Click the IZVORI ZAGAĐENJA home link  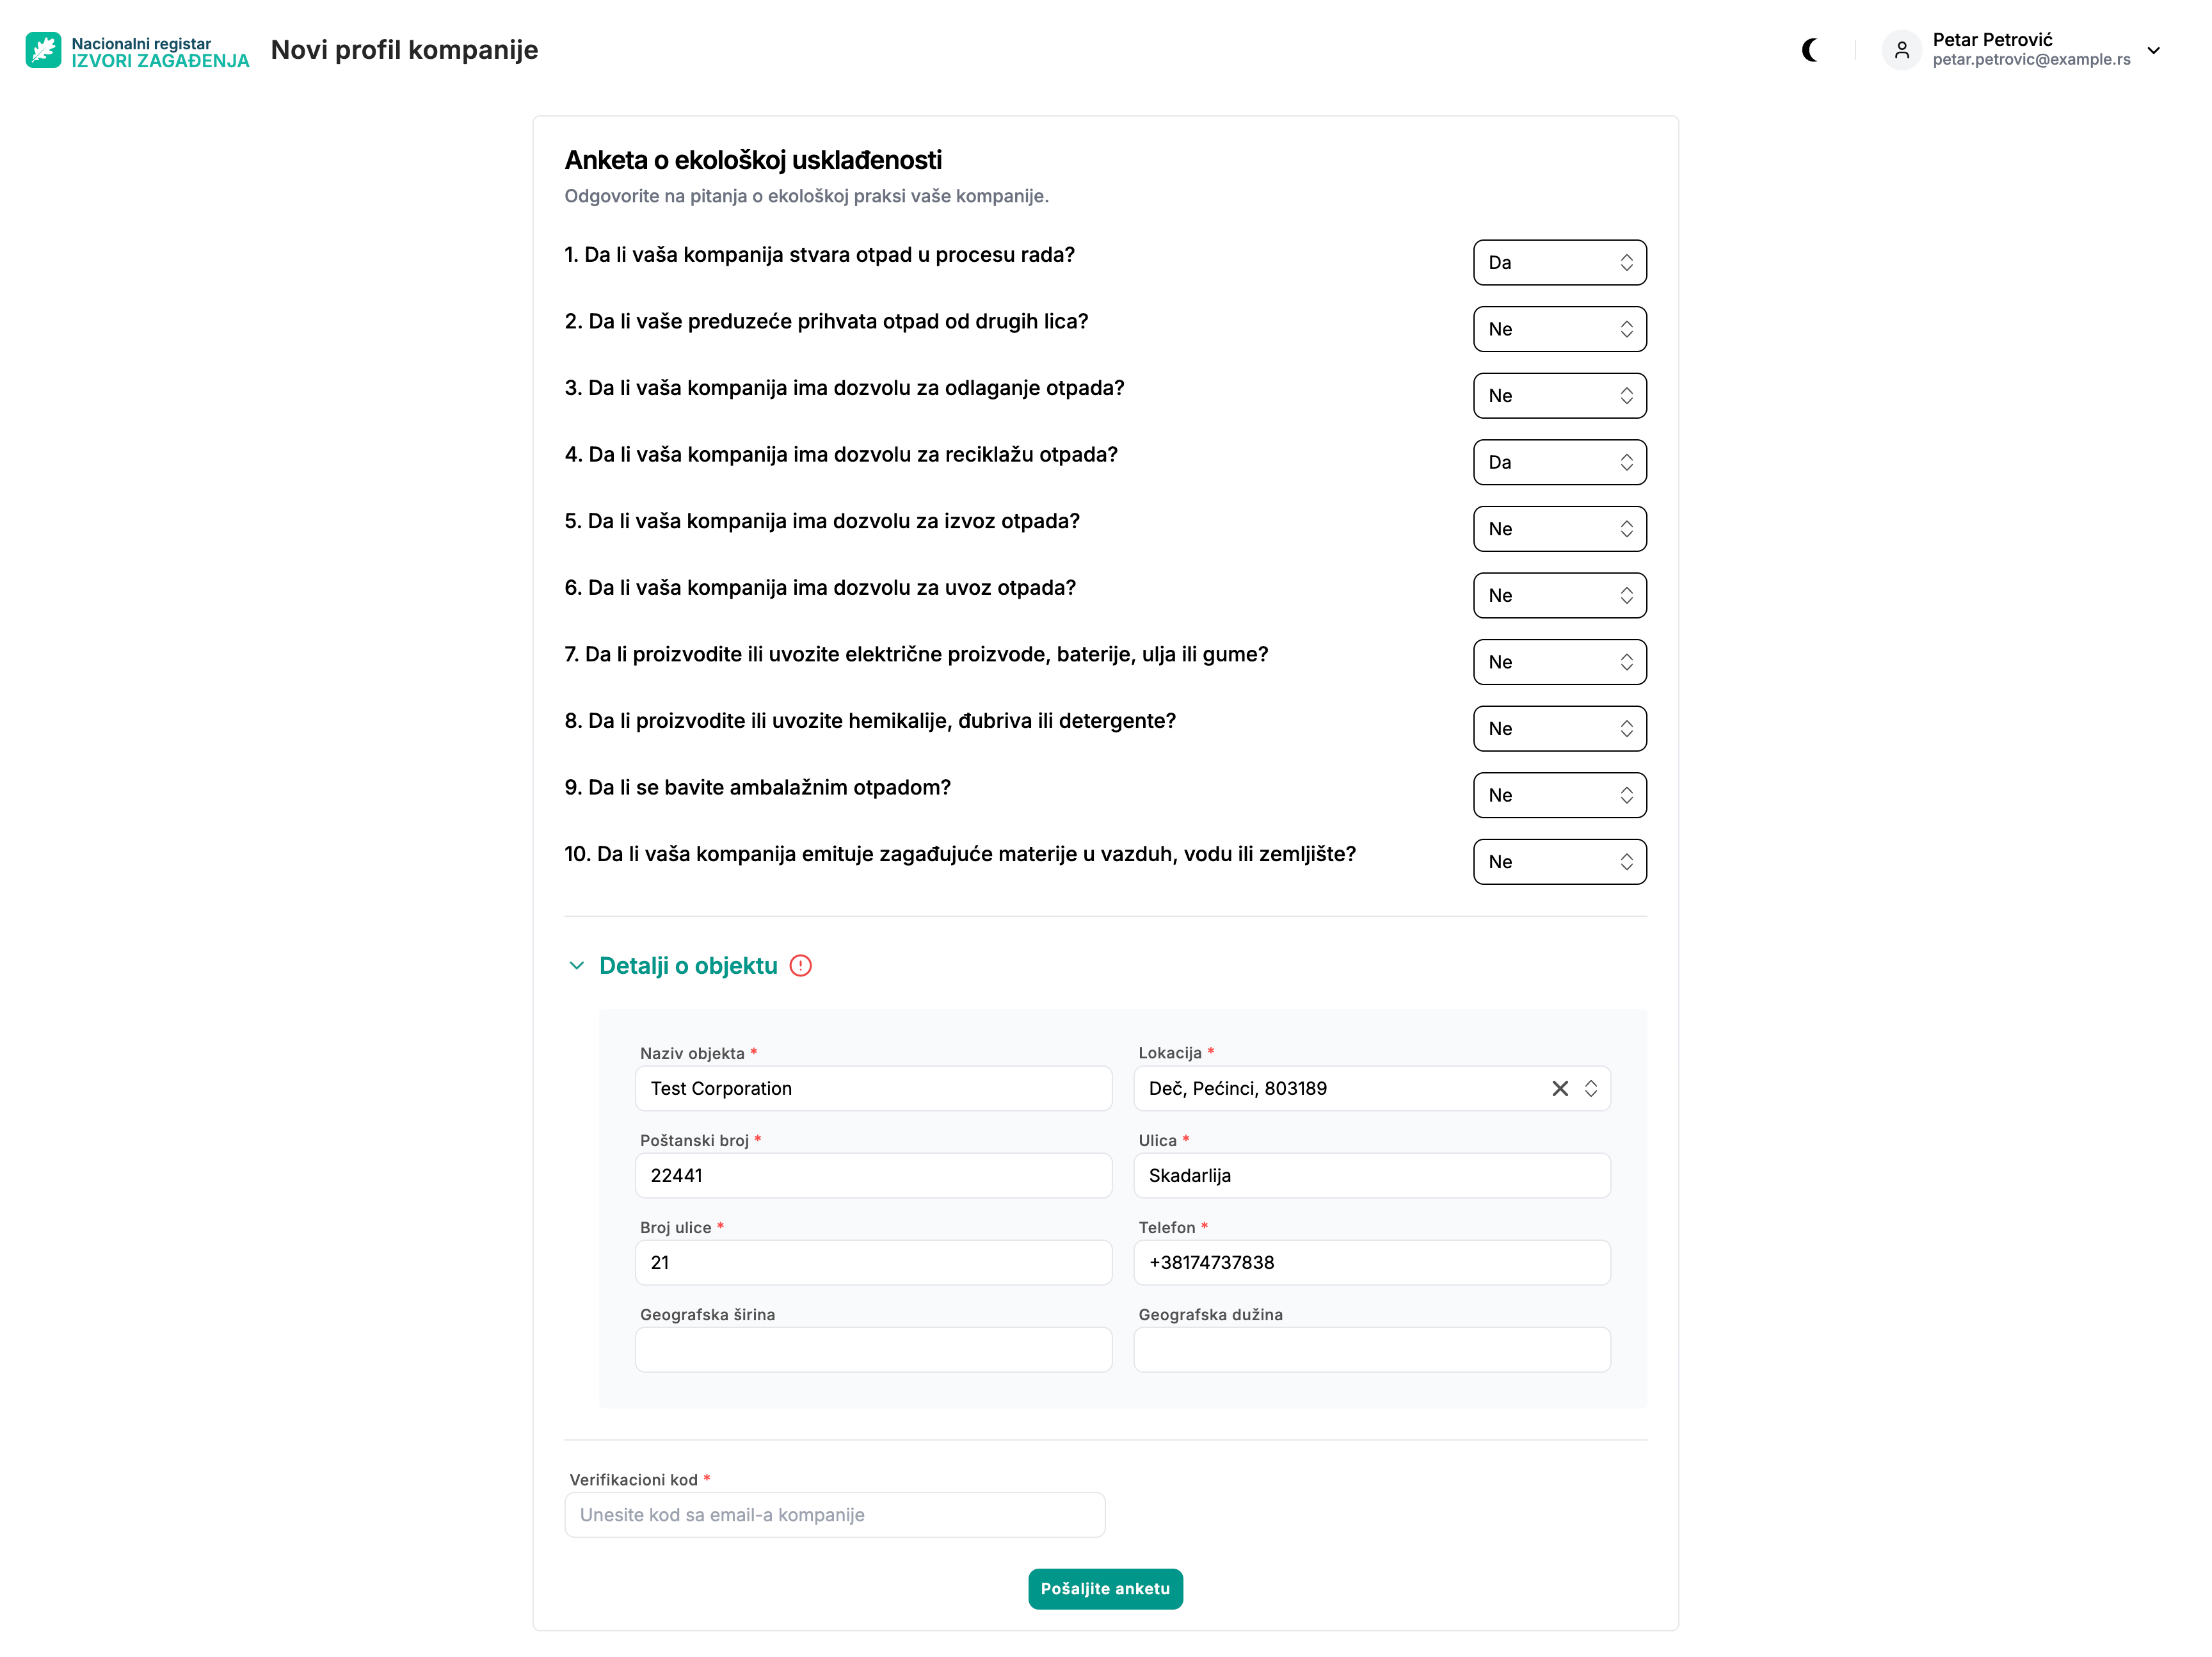(160, 61)
